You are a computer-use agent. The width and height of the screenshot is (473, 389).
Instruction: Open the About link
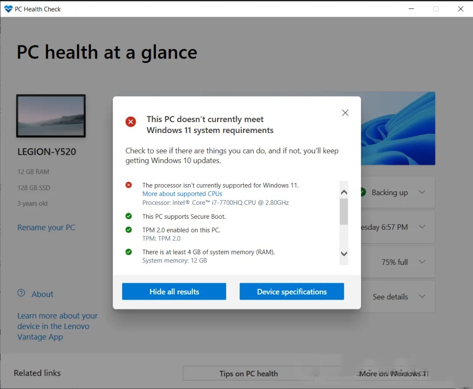click(42, 294)
